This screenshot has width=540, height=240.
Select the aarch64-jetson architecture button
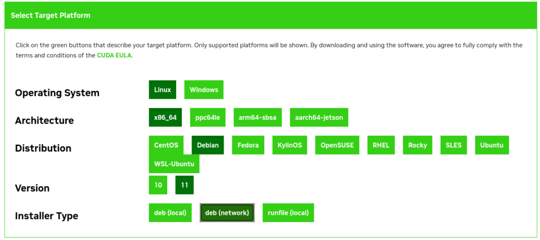pos(319,117)
